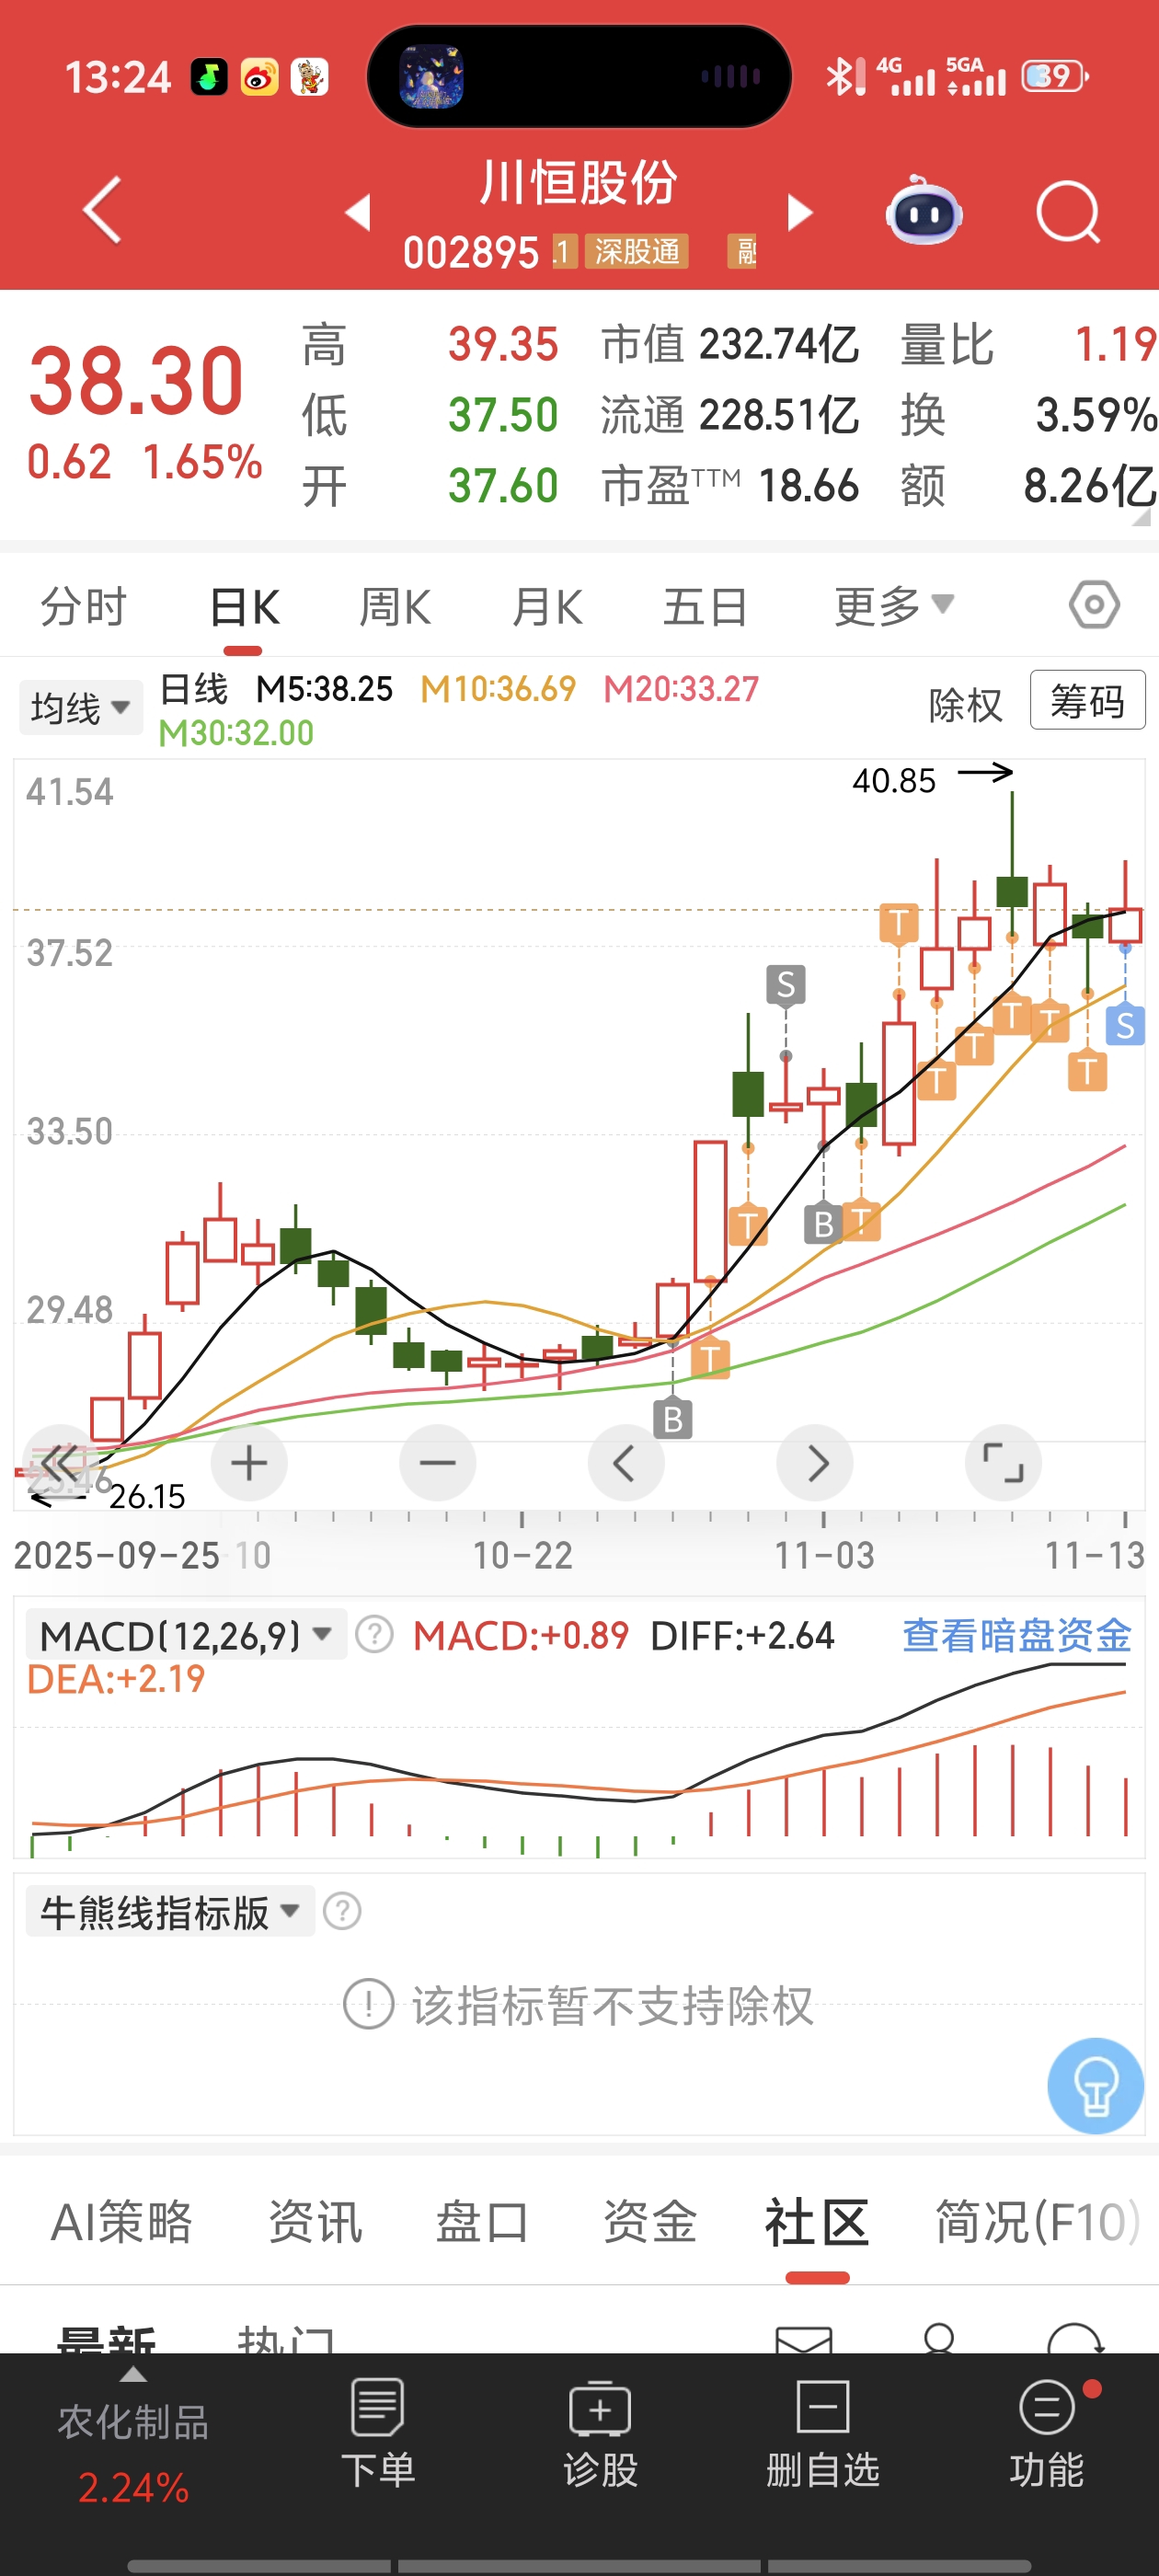
Task: Toggle 除权 adjustment option
Action: click(x=965, y=705)
